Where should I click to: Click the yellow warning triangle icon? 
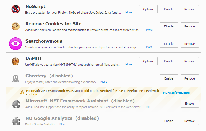point(22,92)
